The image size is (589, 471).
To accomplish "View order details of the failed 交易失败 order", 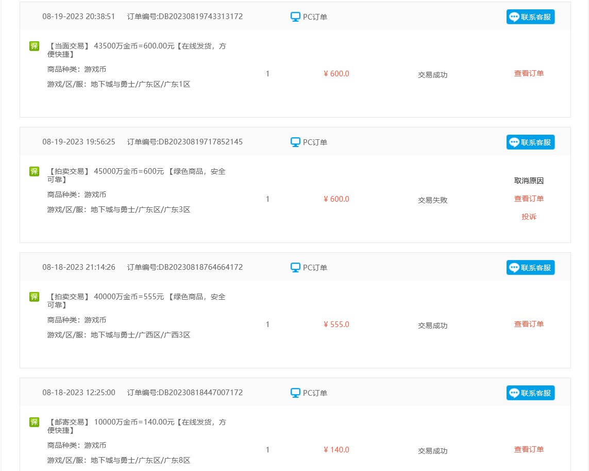I will (529, 199).
